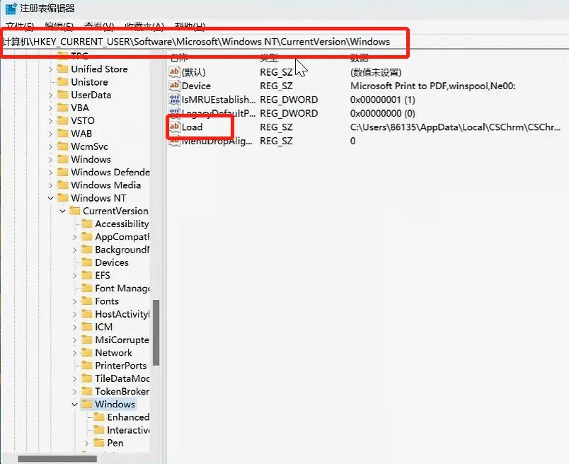Image resolution: width=569 pixels, height=464 pixels.
Task: Click the PrinterPorts folder icon
Action: [87, 366]
